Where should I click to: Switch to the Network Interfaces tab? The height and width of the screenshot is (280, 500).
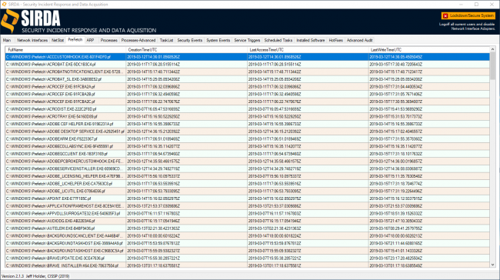tap(32, 40)
